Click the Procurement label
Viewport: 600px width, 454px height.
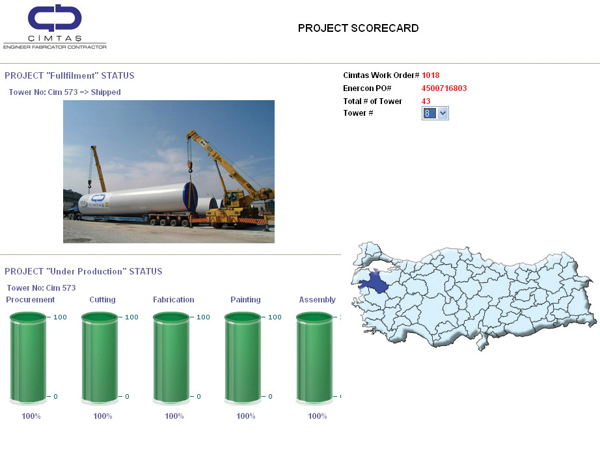coord(30,300)
